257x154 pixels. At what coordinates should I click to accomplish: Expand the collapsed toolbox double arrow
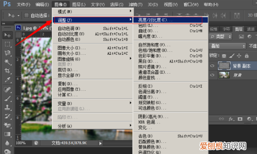click(x=3, y=24)
